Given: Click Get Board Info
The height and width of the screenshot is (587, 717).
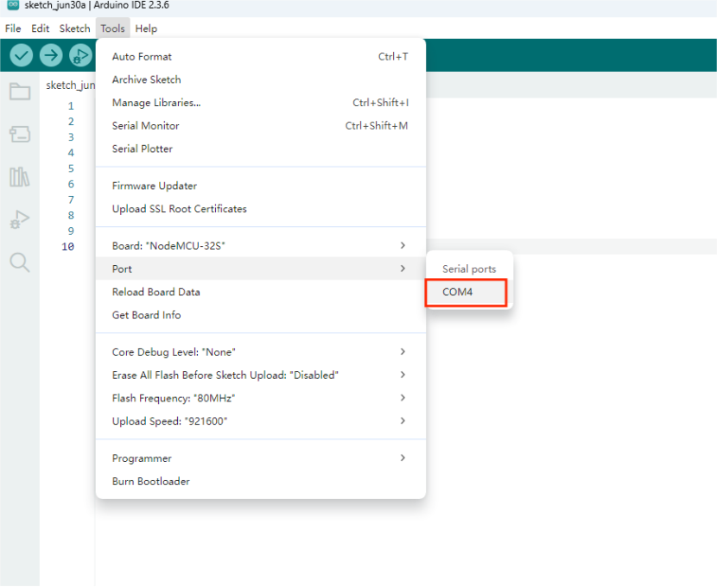Looking at the screenshot, I should click(147, 315).
